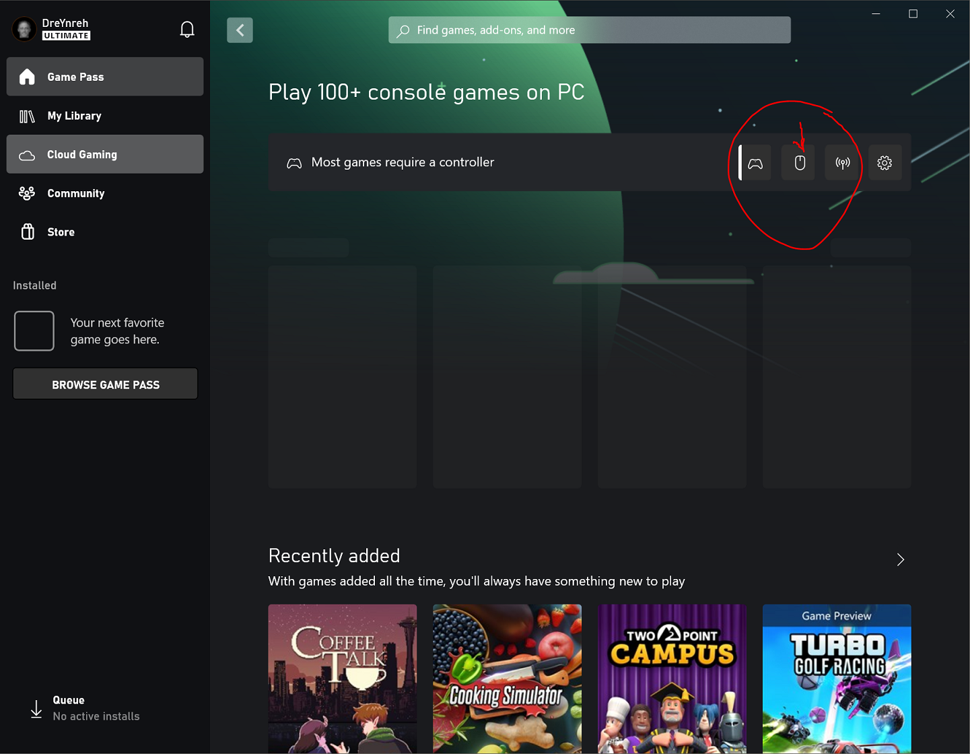Viewport: 970px width, 754px height.
Task: Select the controller input filter icon
Action: pyautogui.click(x=755, y=163)
